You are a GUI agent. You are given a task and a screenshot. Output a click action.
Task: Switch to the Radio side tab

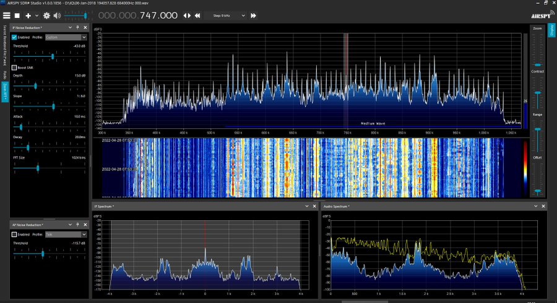(x=4, y=74)
